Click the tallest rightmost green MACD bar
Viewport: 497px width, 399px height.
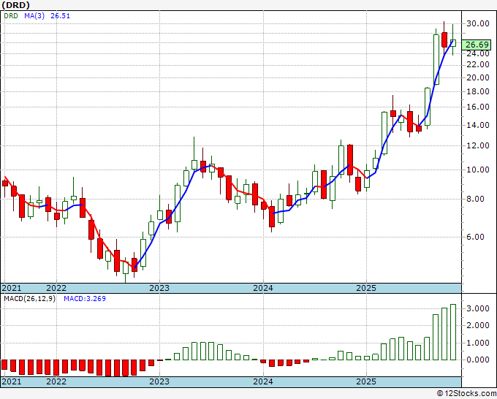(x=452, y=332)
